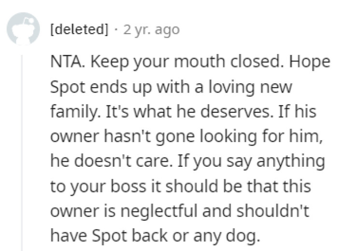Open the "2 yr. ago" timestamp permalink
This screenshot has height=251, width=338.
(151, 30)
